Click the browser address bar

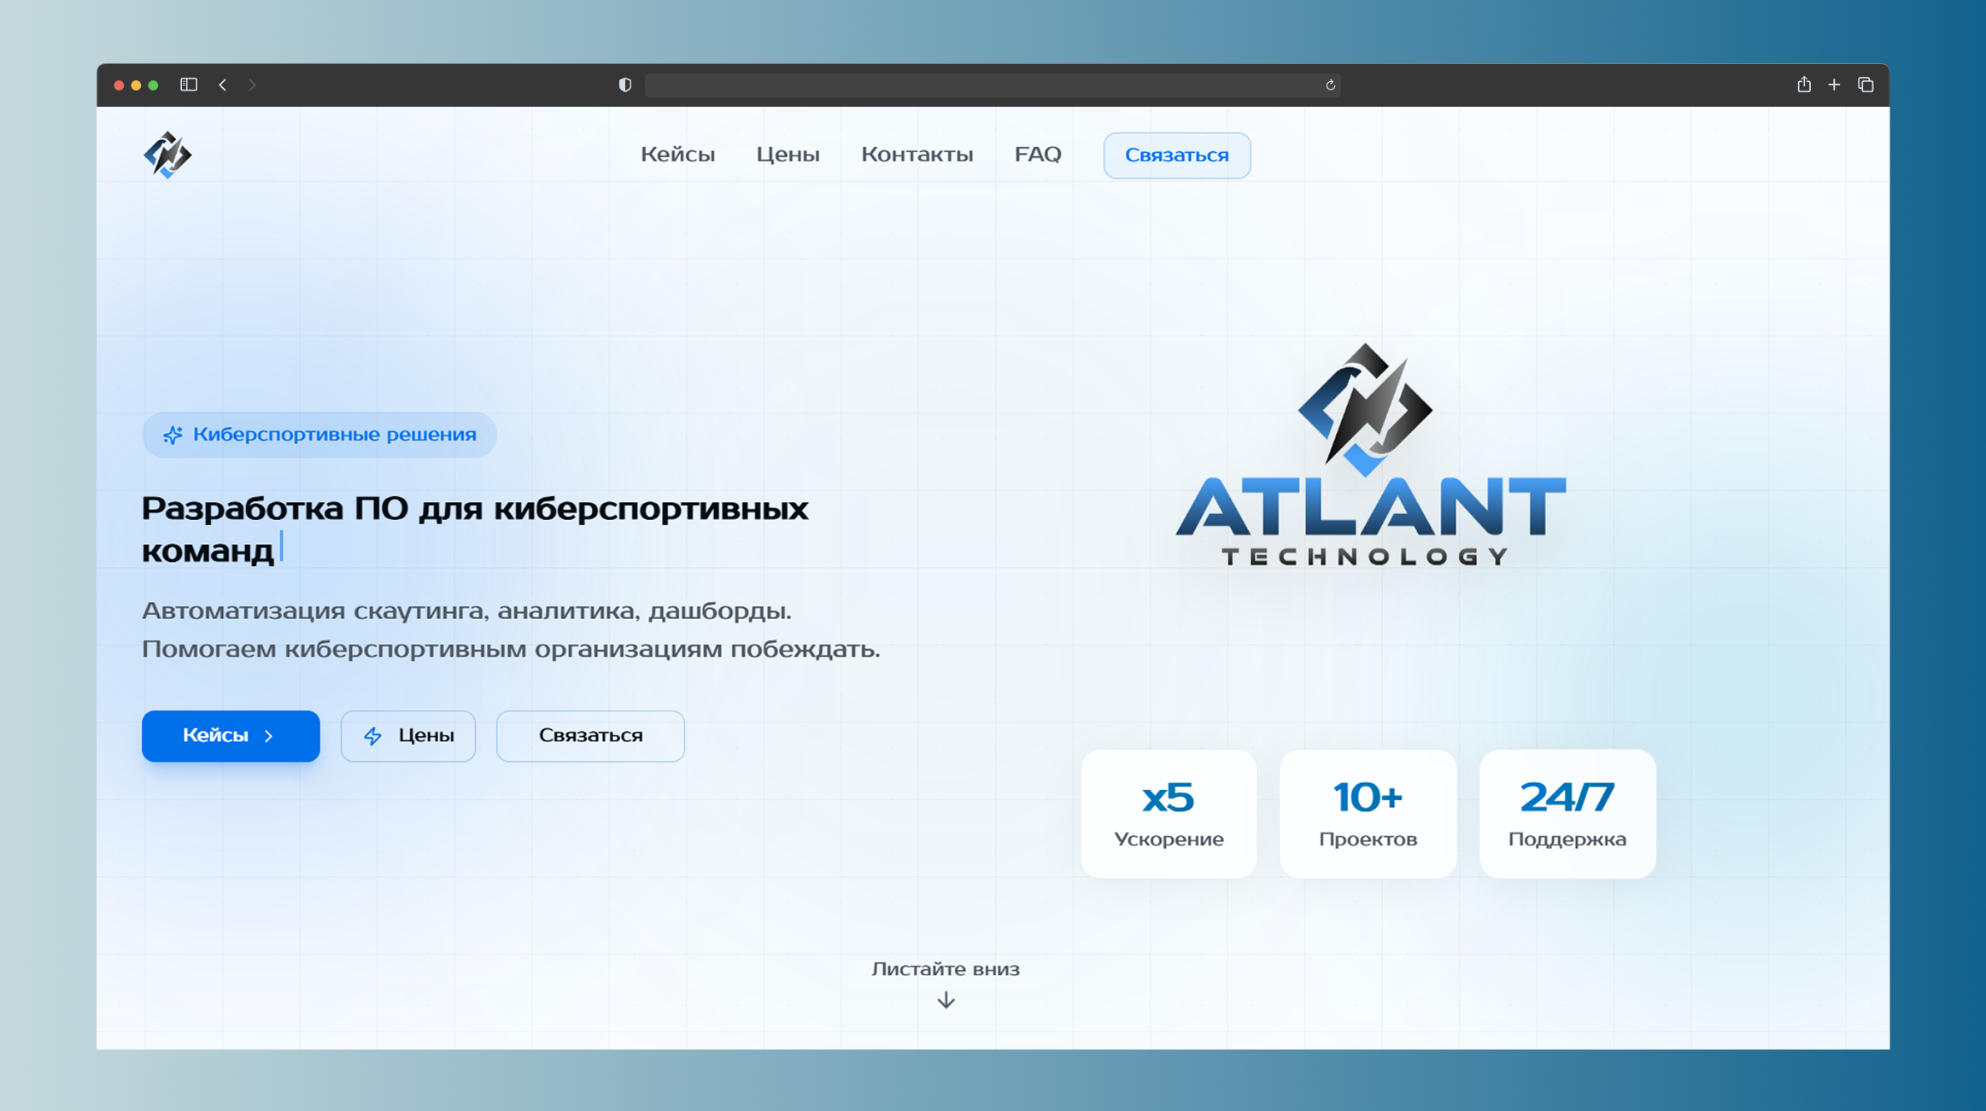pyautogui.click(x=991, y=85)
